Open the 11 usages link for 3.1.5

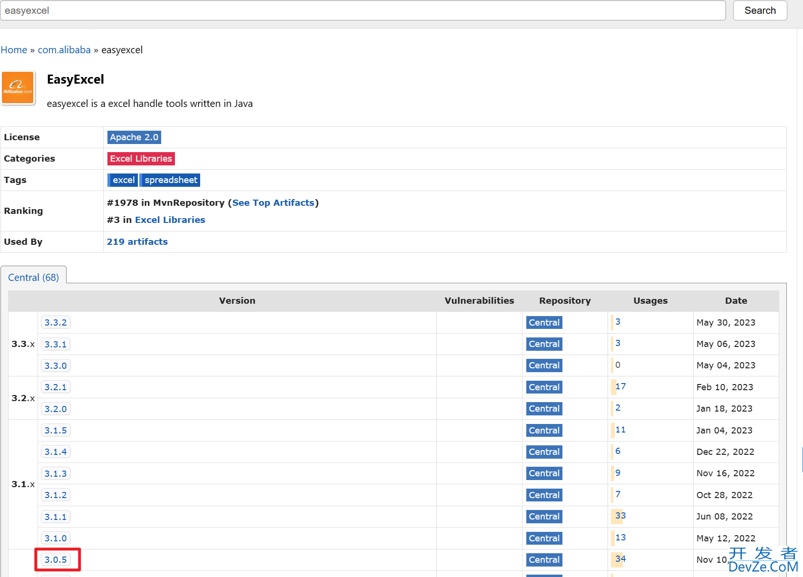tap(620, 430)
